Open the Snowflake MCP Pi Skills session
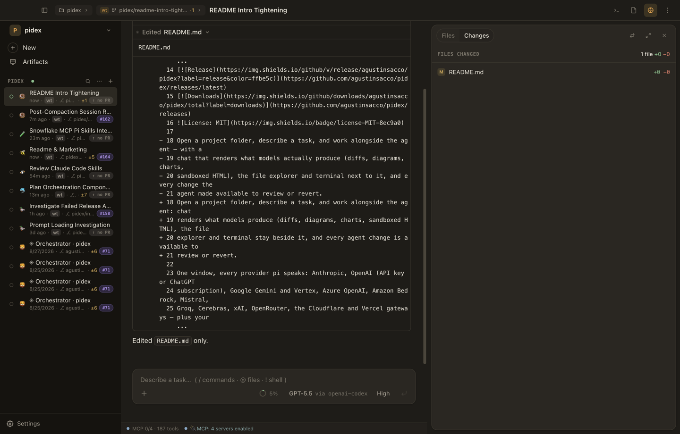The image size is (680, 434). point(60,134)
